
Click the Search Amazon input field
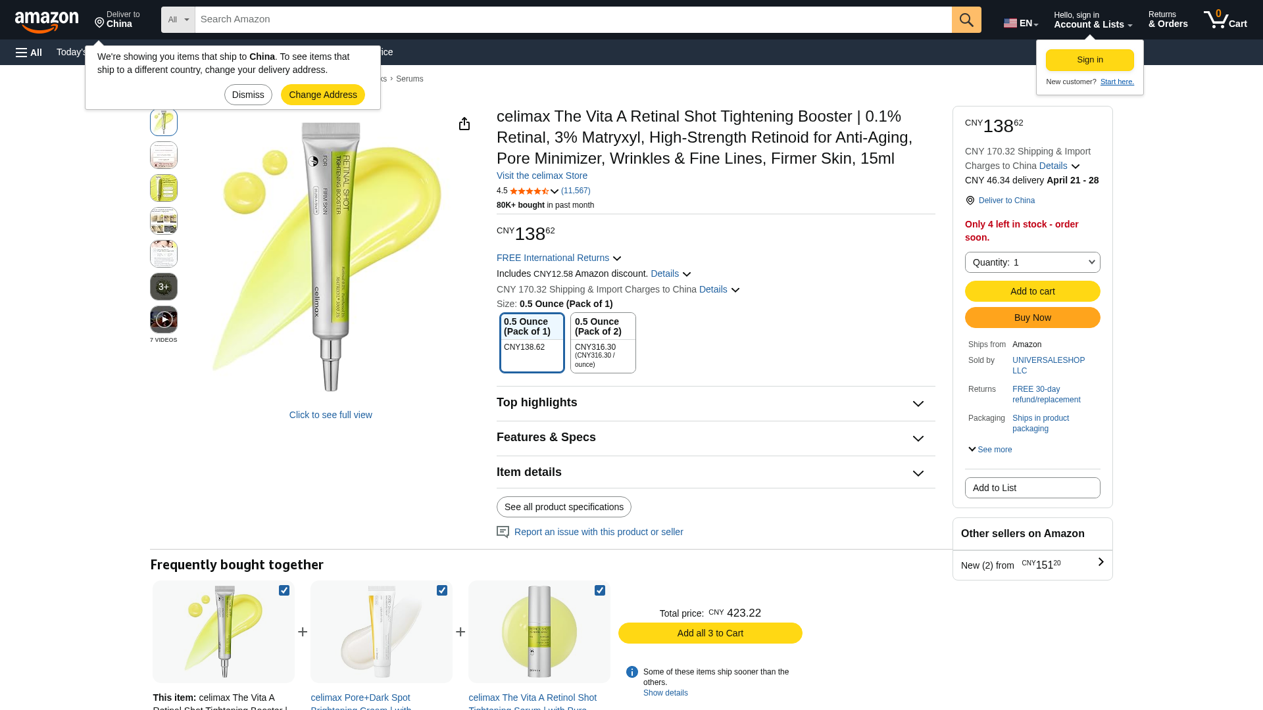click(x=572, y=20)
